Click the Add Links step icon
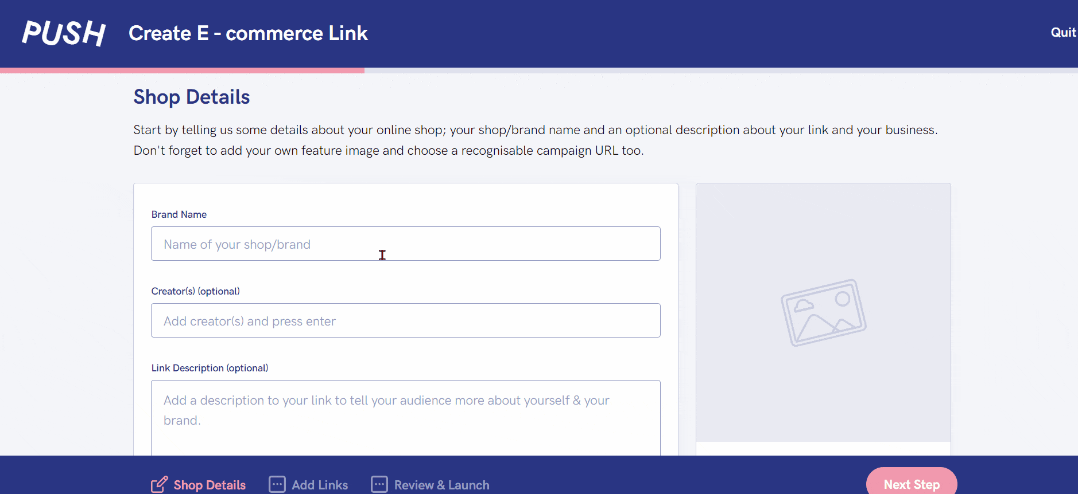The image size is (1078, 494). point(277,484)
